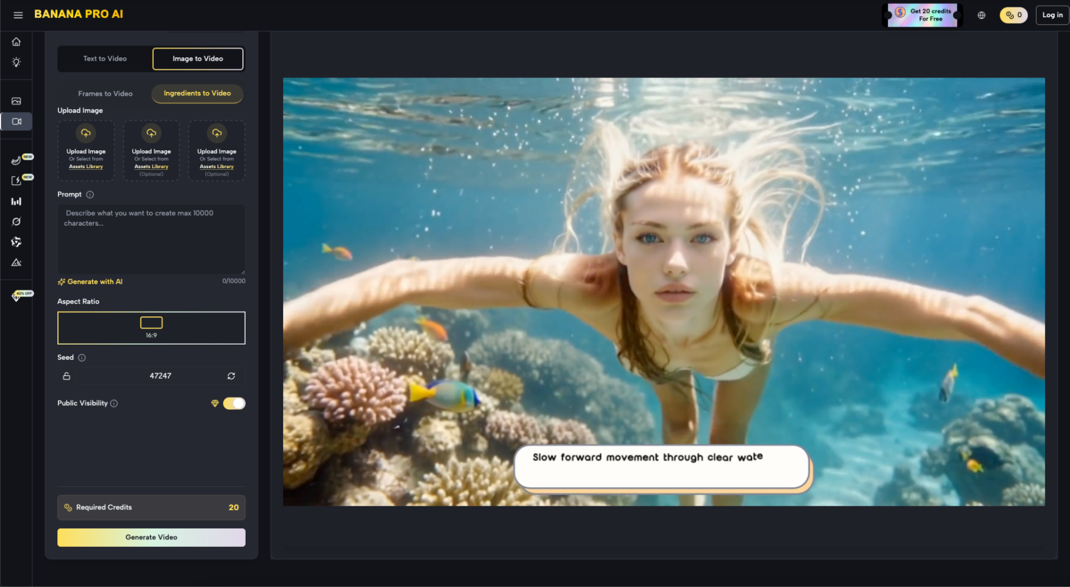The height and width of the screenshot is (587, 1070).
Task: Switch to the Text to Video tab
Action: click(105, 58)
